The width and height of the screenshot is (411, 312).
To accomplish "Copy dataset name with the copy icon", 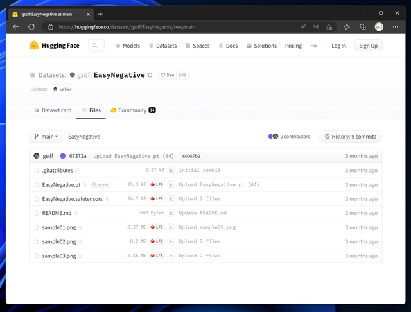I will [150, 75].
